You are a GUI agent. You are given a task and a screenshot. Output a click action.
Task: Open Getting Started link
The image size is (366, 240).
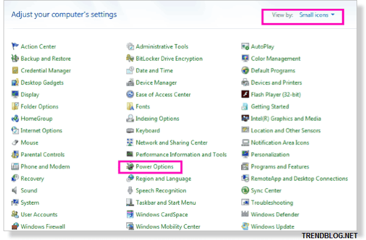(270, 107)
